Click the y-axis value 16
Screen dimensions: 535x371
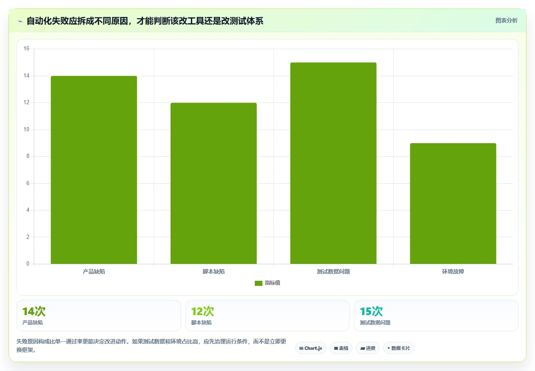click(x=26, y=49)
